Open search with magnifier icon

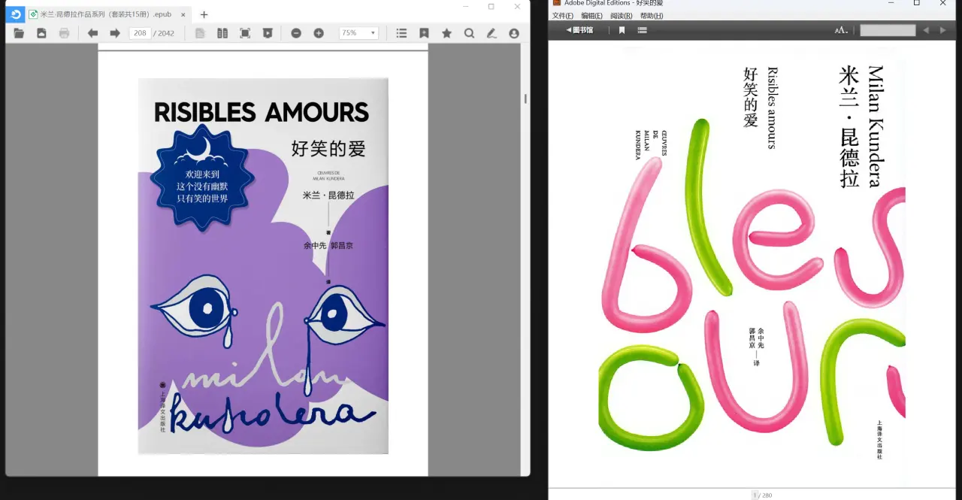point(469,33)
